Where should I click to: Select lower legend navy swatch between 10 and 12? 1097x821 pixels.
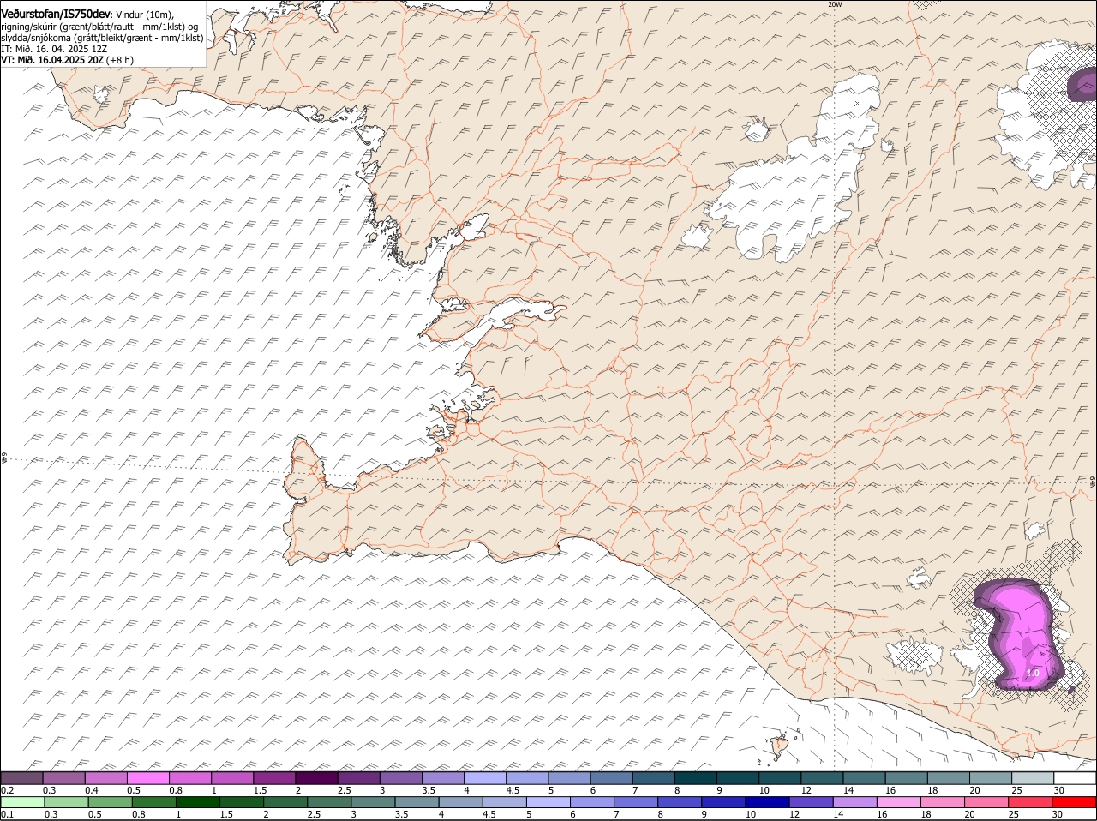pos(767,802)
